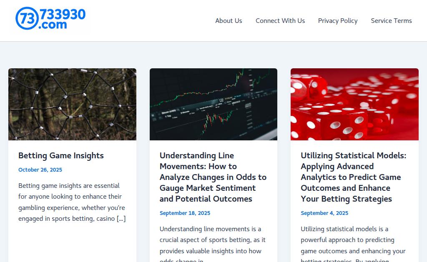
Task: Click the circled 73 logo badge
Action: [27, 18]
